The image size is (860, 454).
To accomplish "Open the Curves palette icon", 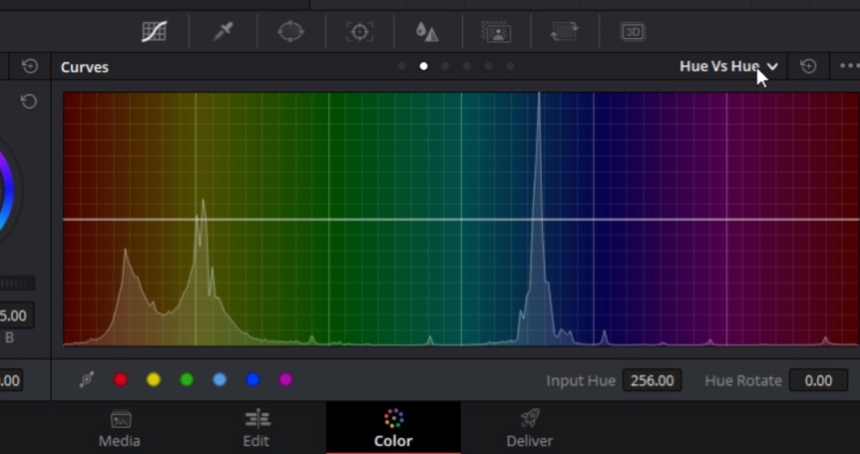I will tap(154, 32).
